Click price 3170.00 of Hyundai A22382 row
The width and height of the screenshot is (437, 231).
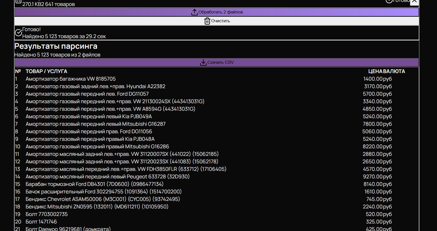click(x=373, y=86)
